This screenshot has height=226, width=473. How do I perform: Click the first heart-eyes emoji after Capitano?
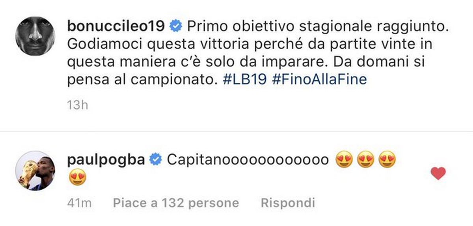coord(343,160)
